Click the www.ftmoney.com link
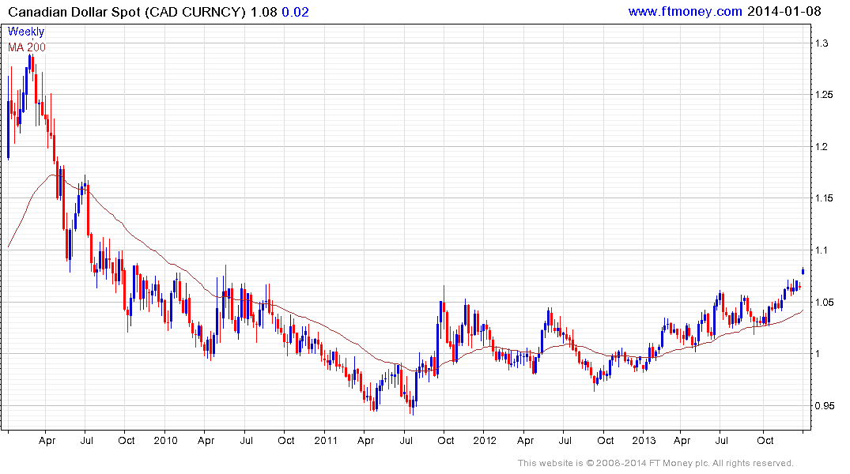The width and height of the screenshot is (850, 474). 685,11
